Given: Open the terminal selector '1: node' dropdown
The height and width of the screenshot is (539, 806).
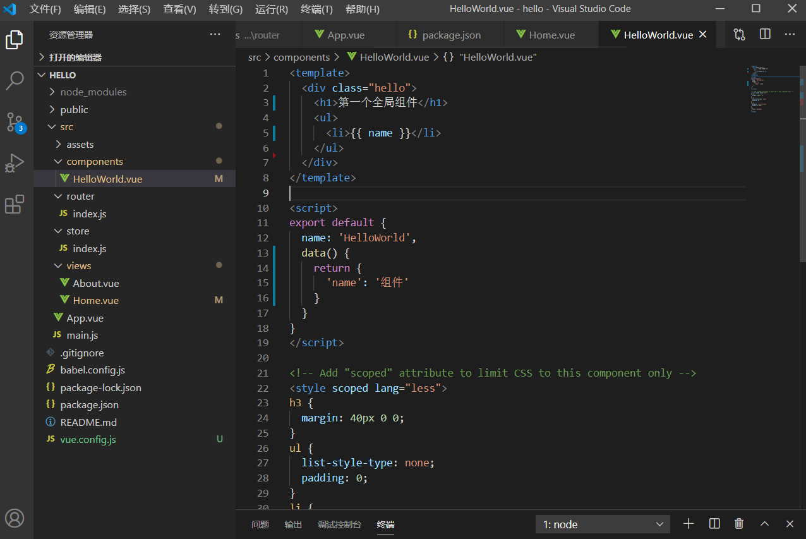Looking at the screenshot, I should (x=603, y=524).
